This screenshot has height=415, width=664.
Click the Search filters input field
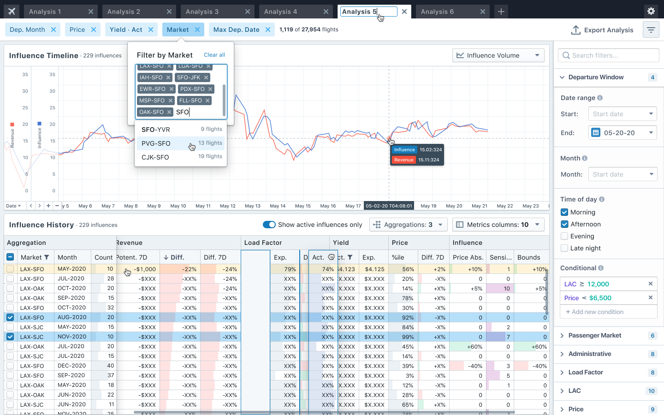pos(609,55)
